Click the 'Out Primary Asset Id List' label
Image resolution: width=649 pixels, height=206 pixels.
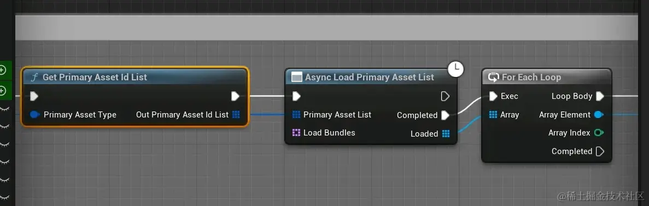[182, 115]
